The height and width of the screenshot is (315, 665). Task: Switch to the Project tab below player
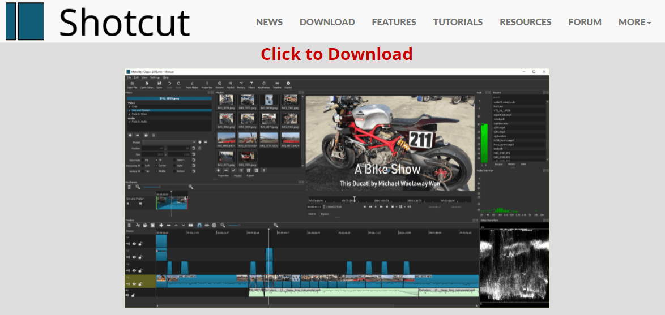click(x=325, y=214)
